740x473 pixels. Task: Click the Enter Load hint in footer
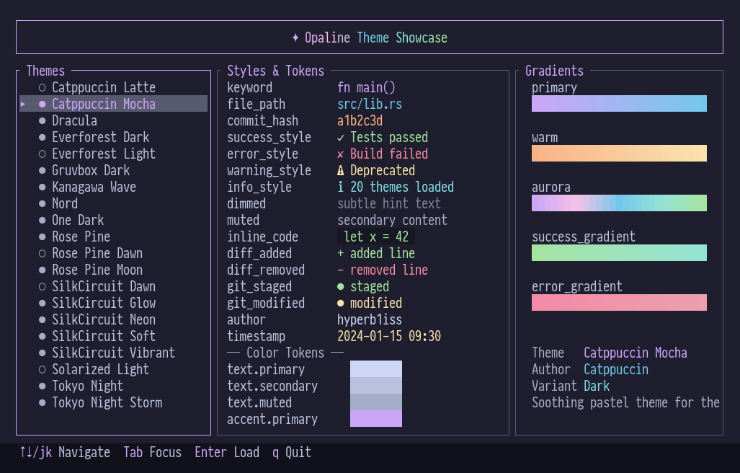click(227, 452)
